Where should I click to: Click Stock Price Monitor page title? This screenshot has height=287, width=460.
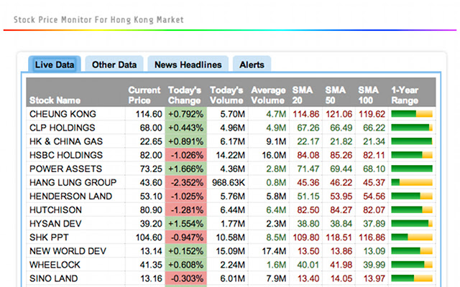click(98, 19)
